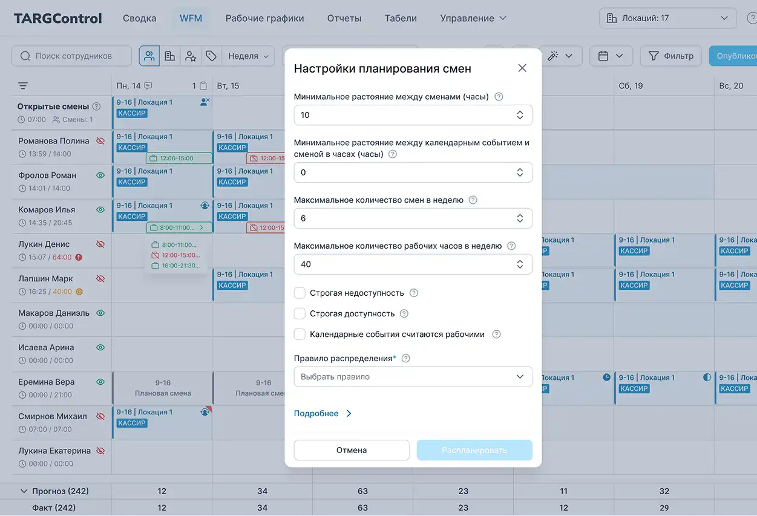Click help icon for calendar event distance
Viewport: 757px width, 516px height.
point(392,154)
